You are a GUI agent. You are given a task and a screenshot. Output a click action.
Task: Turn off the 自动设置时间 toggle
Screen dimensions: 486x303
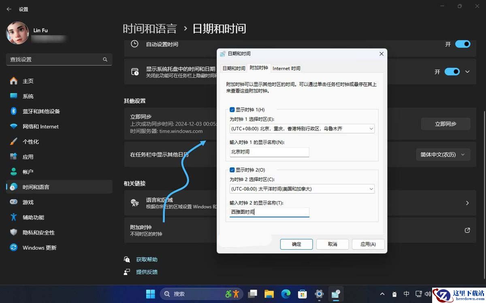[x=463, y=44]
